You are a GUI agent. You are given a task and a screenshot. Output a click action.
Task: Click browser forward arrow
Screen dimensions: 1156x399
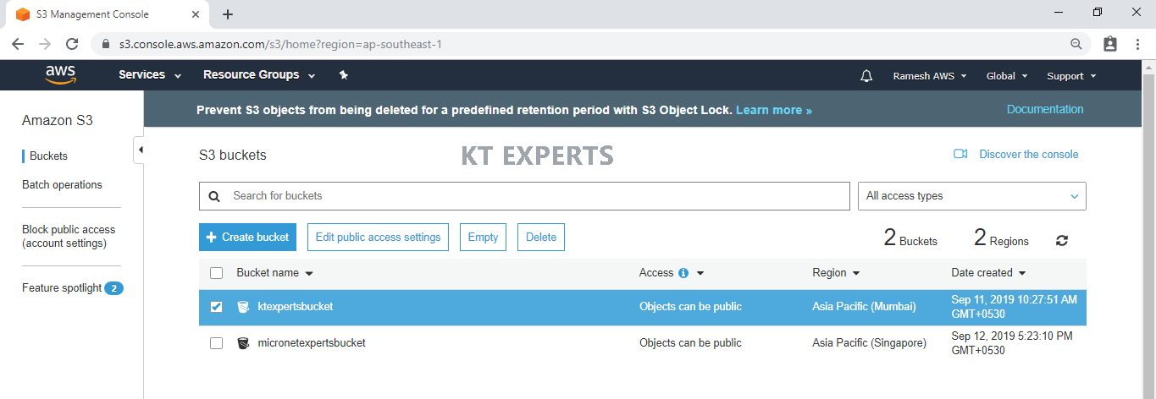pos(45,44)
